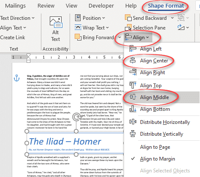200x177 pixels.
Task: Select the Align Left icon
Action: (x=132, y=48)
